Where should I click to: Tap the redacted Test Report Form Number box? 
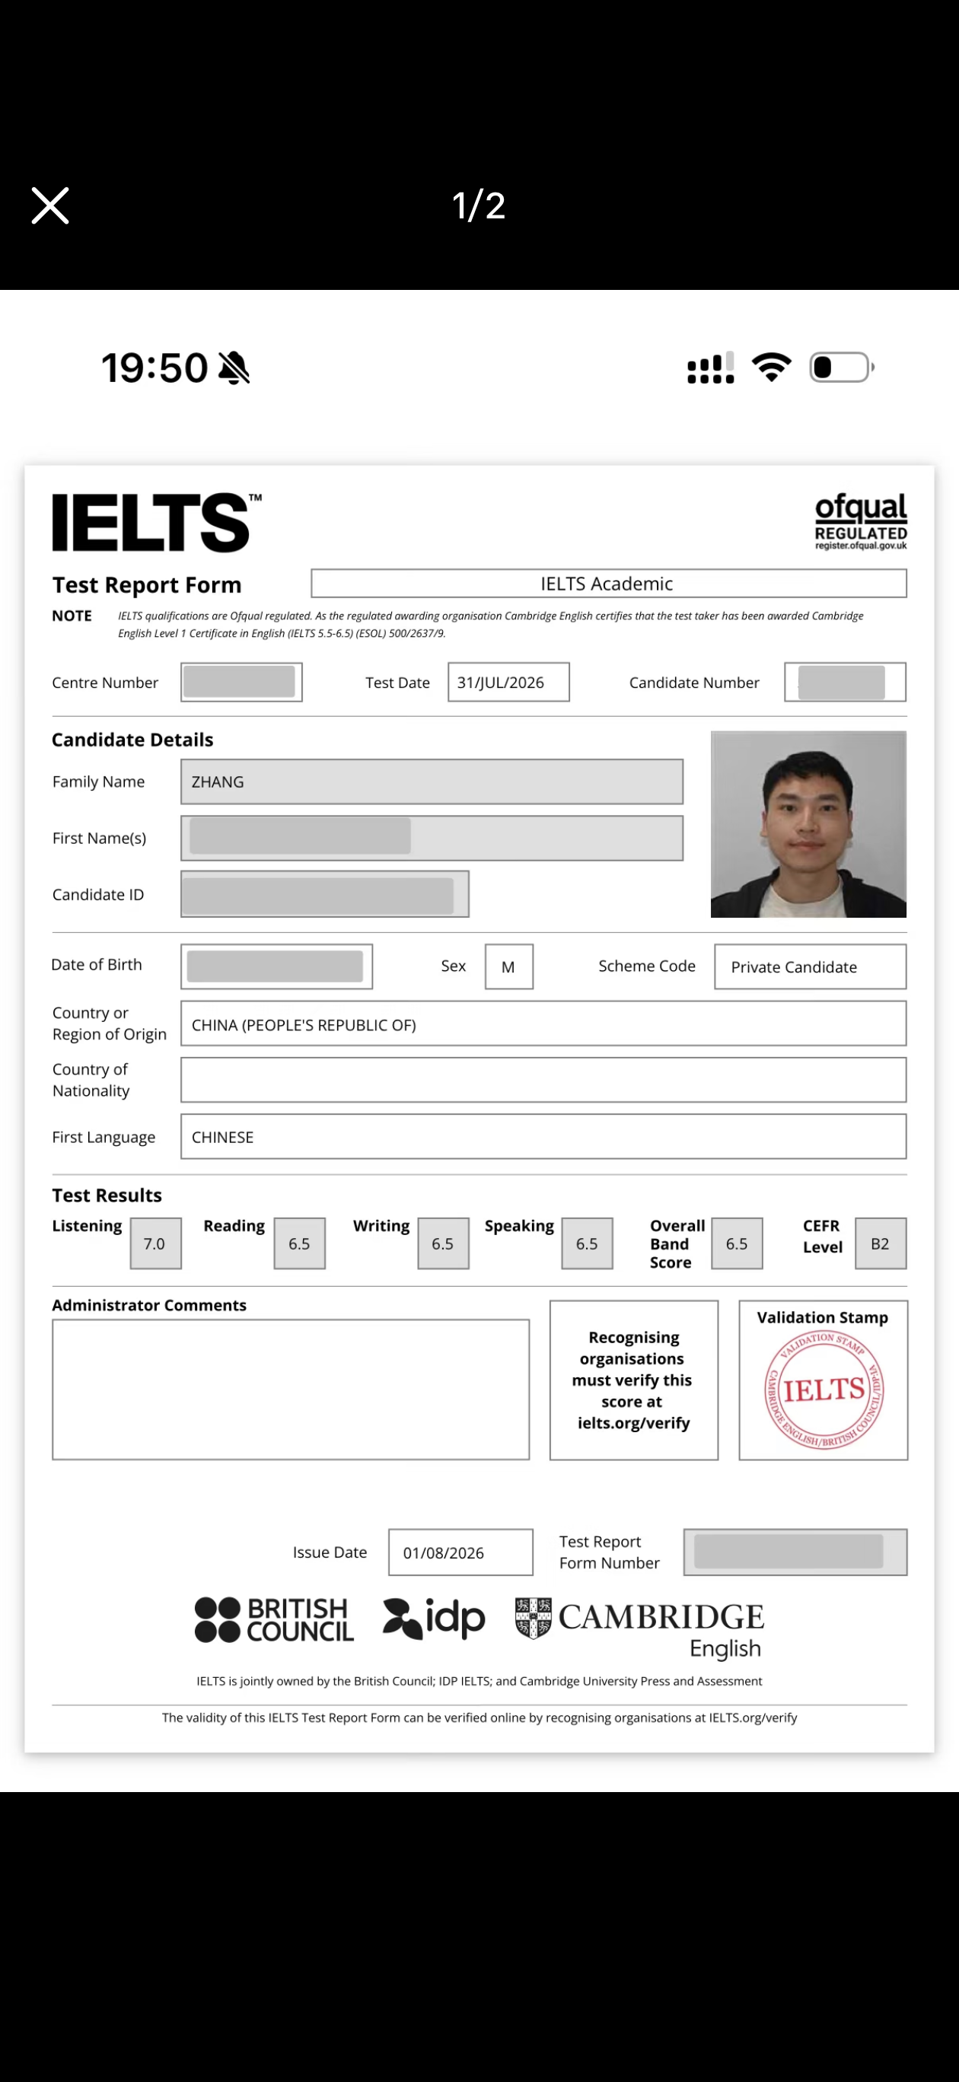795,1552
